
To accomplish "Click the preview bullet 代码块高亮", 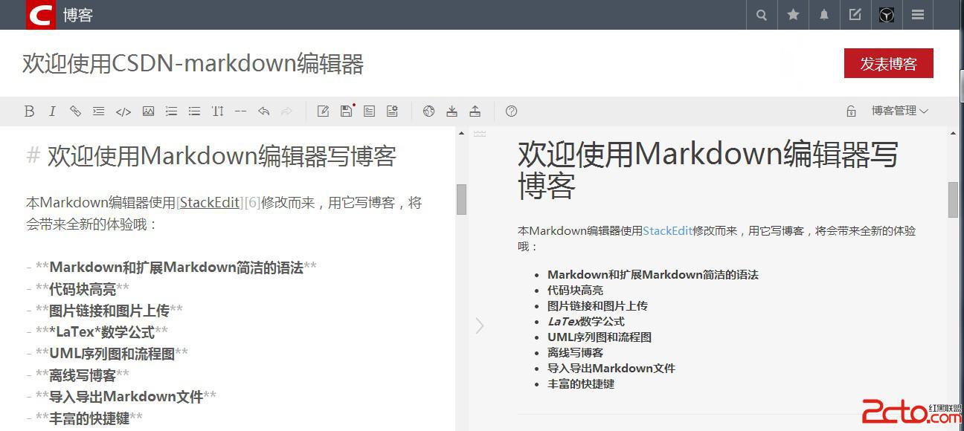I will pos(575,291).
